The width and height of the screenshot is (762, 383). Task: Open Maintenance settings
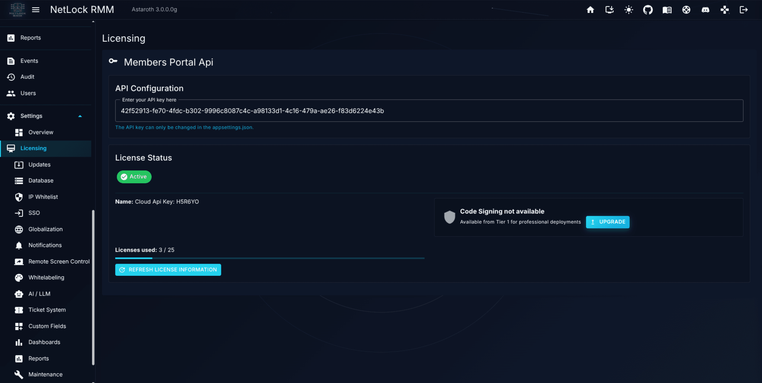click(46, 374)
